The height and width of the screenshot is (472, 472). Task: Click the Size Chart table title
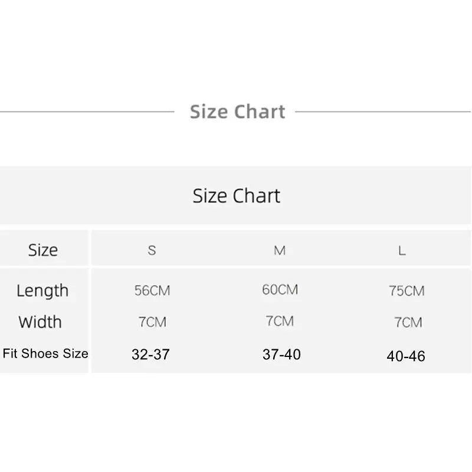click(x=236, y=196)
